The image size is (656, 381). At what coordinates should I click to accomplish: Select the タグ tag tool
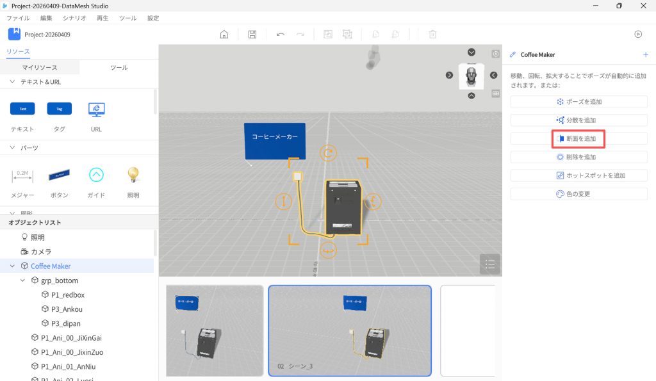click(x=60, y=109)
